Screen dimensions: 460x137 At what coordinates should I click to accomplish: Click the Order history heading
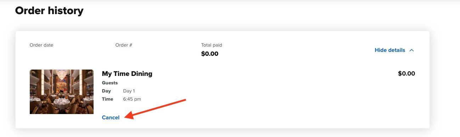[x=49, y=11]
